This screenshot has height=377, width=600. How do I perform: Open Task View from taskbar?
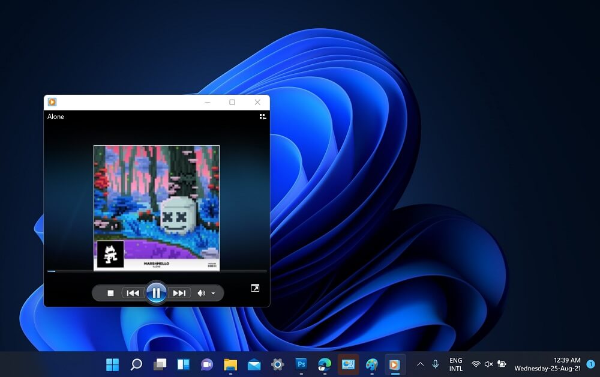(x=160, y=364)
